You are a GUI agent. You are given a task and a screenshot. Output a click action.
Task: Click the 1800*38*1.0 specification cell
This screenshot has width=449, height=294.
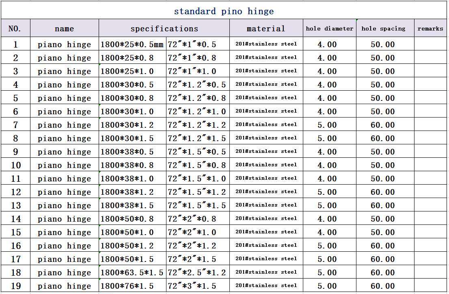coord(132,179)
